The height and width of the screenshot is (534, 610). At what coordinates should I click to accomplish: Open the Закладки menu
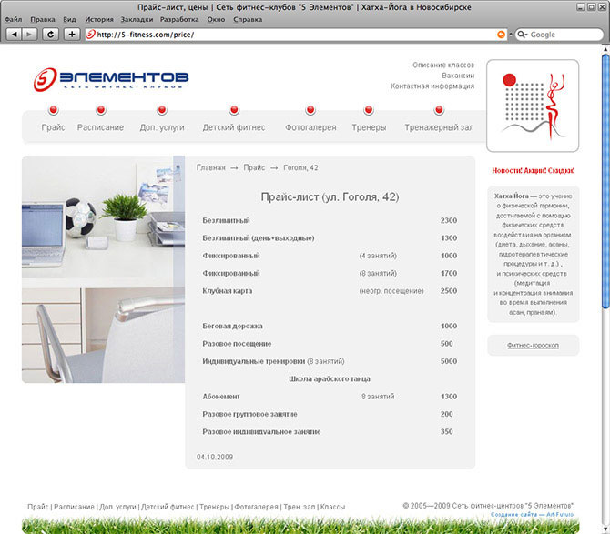(x=137, y=19)
